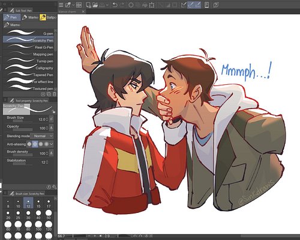The width and height of the screenshot is (300, 240).
Task: Click the CLIP STUDIO TABMATE/device icon
Action: tap(207, 5)
